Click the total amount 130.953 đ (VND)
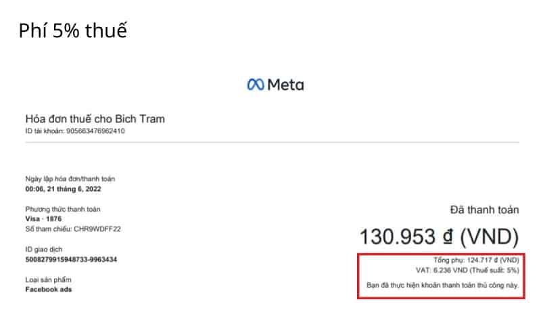The image size is (541, 318). (439, 236)
